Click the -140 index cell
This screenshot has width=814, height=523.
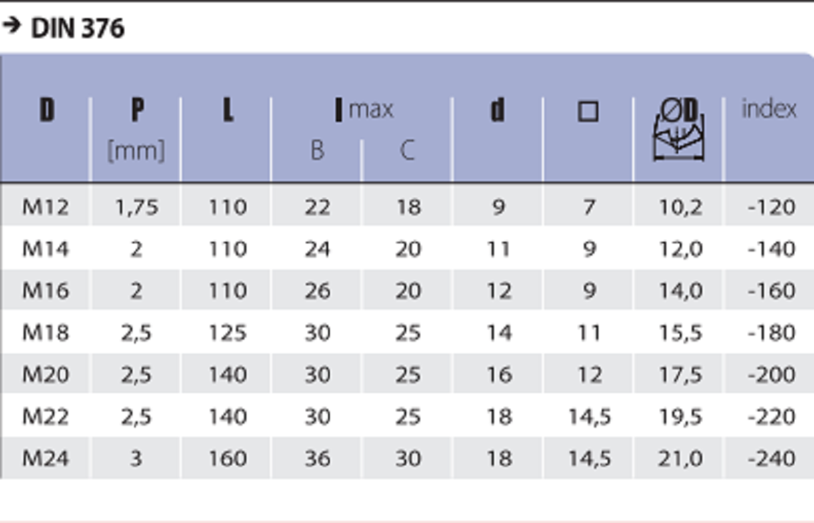point(771,249)
